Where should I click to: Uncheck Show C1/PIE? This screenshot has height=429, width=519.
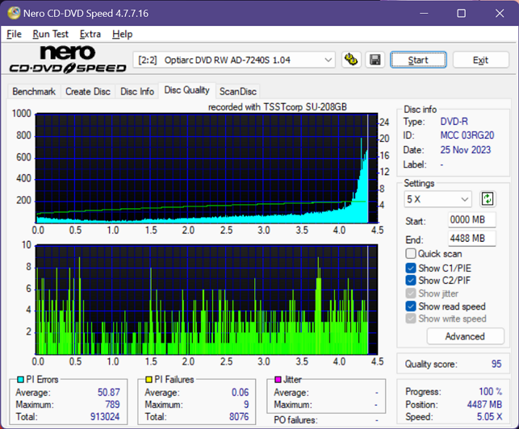click(410, 268)
